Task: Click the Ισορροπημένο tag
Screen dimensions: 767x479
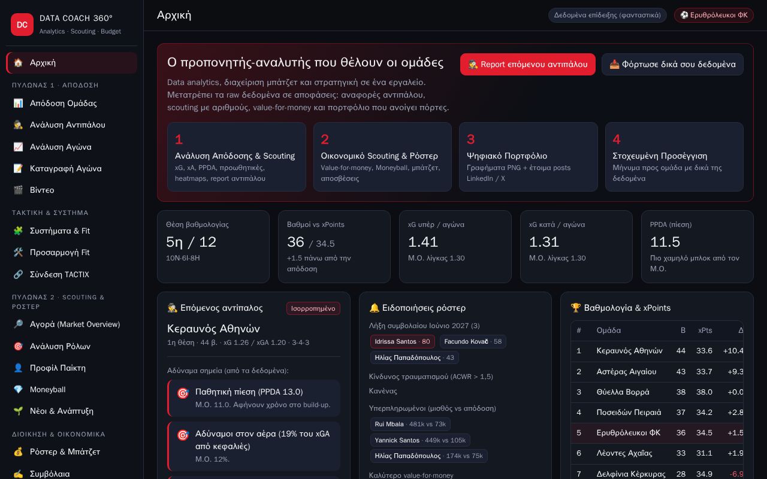Action: (313, 308)
